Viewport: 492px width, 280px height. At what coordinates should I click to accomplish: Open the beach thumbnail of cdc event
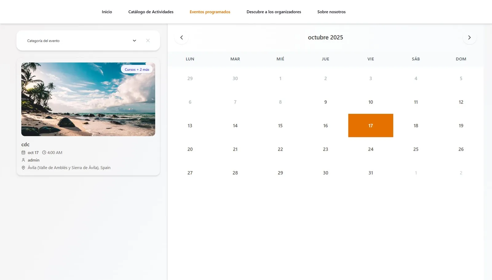(x=88, y=99)
